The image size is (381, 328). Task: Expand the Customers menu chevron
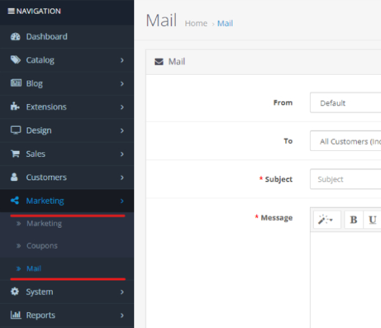(x=122, y=178)
